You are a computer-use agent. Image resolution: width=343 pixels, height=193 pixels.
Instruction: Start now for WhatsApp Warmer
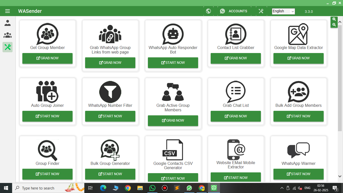point(299,174)
